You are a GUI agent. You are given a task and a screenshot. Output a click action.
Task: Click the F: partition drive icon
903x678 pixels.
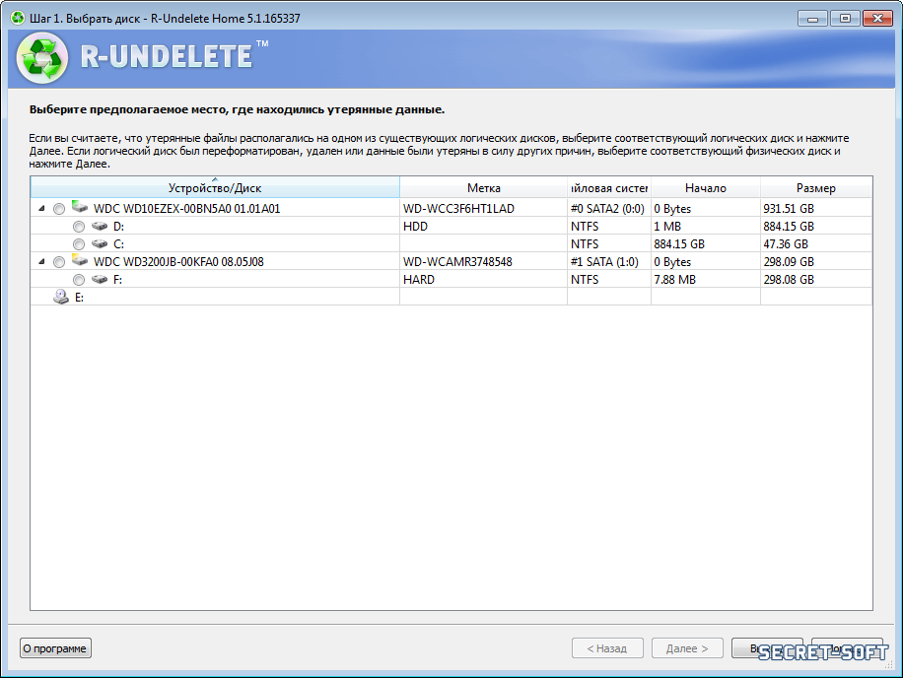pos(100,280)
